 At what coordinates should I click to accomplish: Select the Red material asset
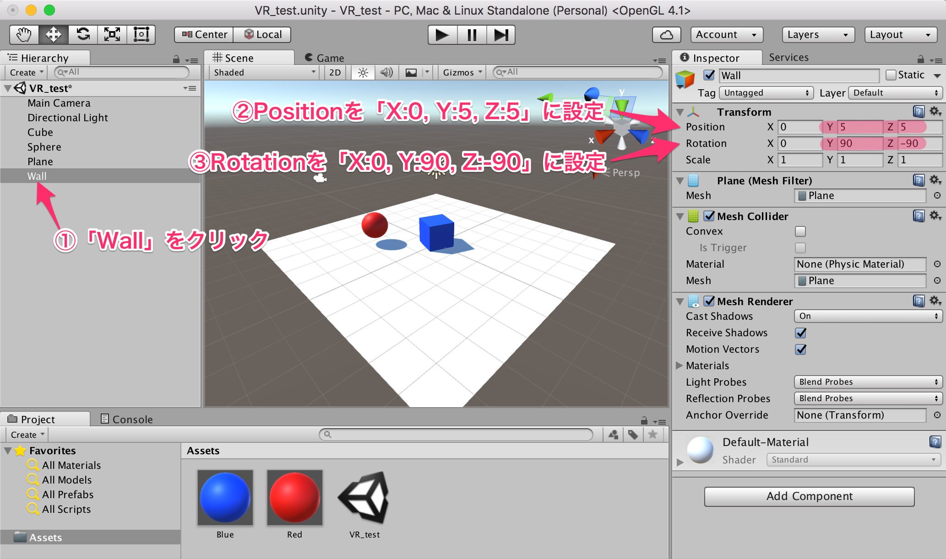(x=294, y=498)
